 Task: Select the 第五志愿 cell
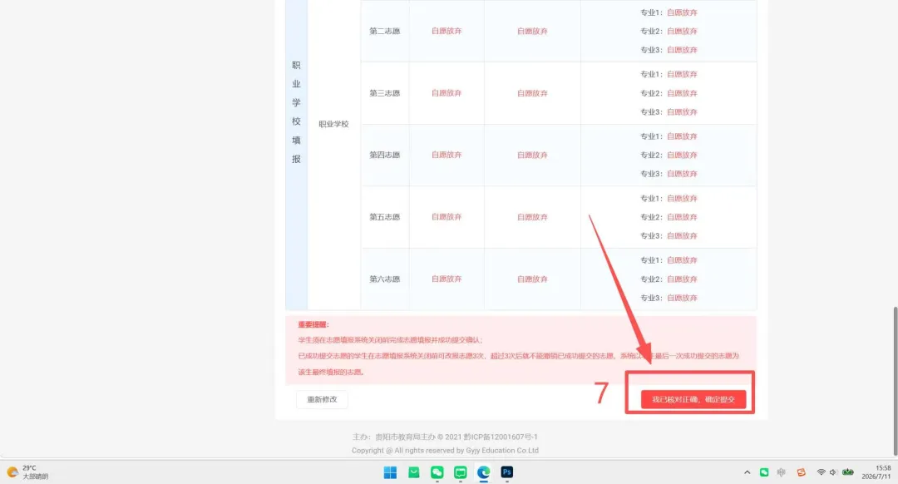point(385,217)
